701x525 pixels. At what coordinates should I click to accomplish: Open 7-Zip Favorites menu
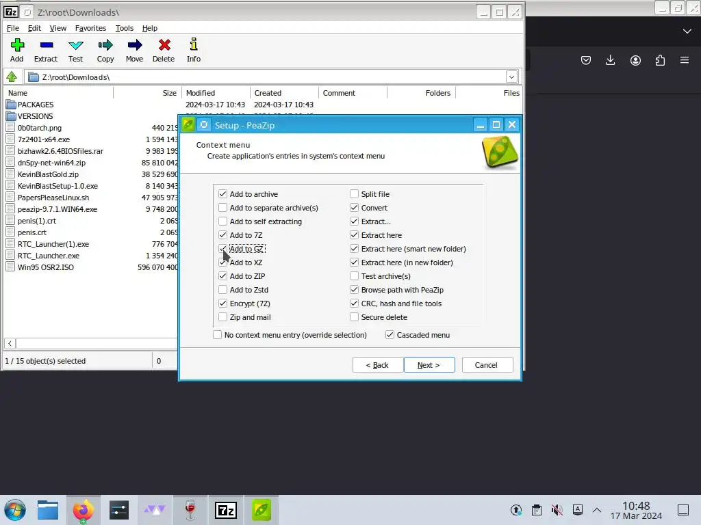(91, 28)
